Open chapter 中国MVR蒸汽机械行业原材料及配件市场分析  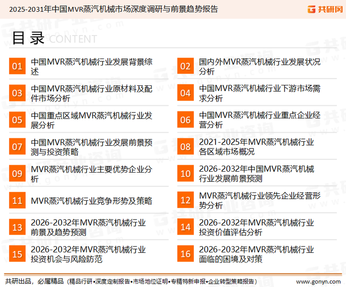click(x=92, y=93)
